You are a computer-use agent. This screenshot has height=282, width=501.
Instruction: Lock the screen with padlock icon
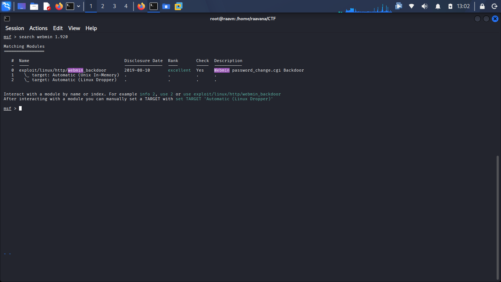click(x=482, y=6)
